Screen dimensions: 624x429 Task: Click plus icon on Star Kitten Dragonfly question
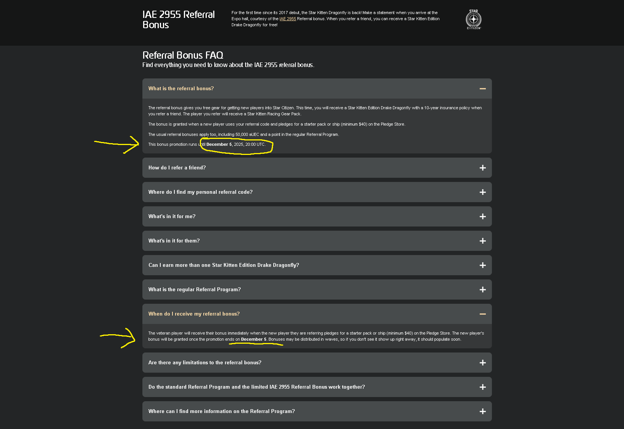(482, 265)
